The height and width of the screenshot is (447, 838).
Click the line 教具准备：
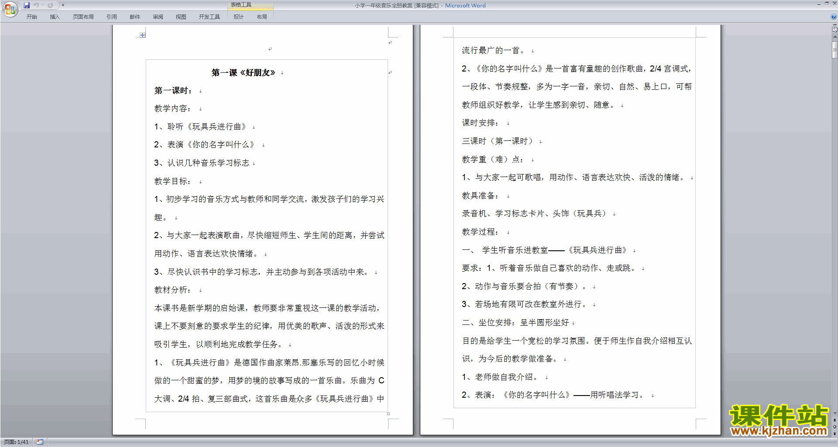480,196
